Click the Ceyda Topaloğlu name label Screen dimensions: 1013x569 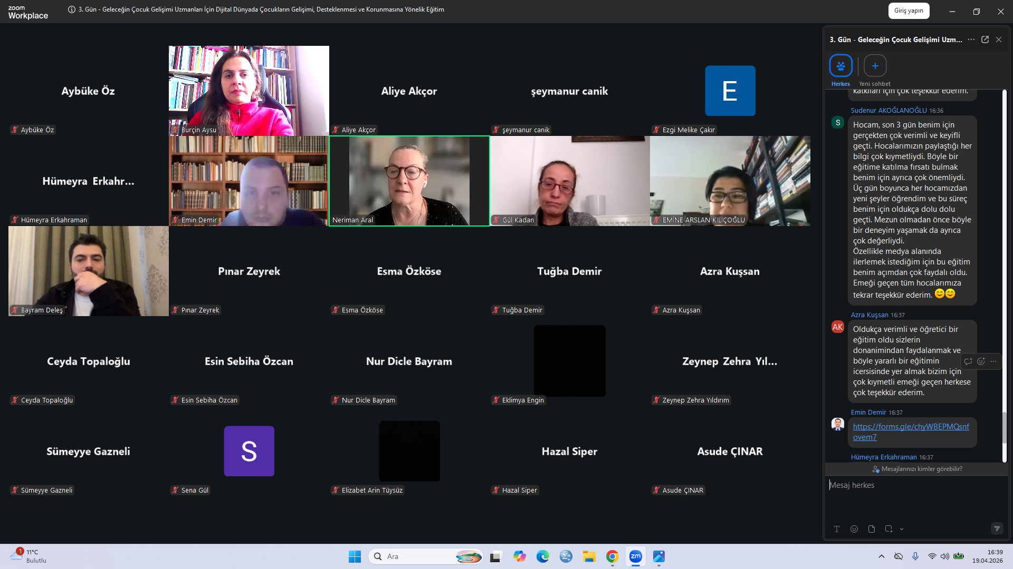pyautogui.click(x=42, y=400)
